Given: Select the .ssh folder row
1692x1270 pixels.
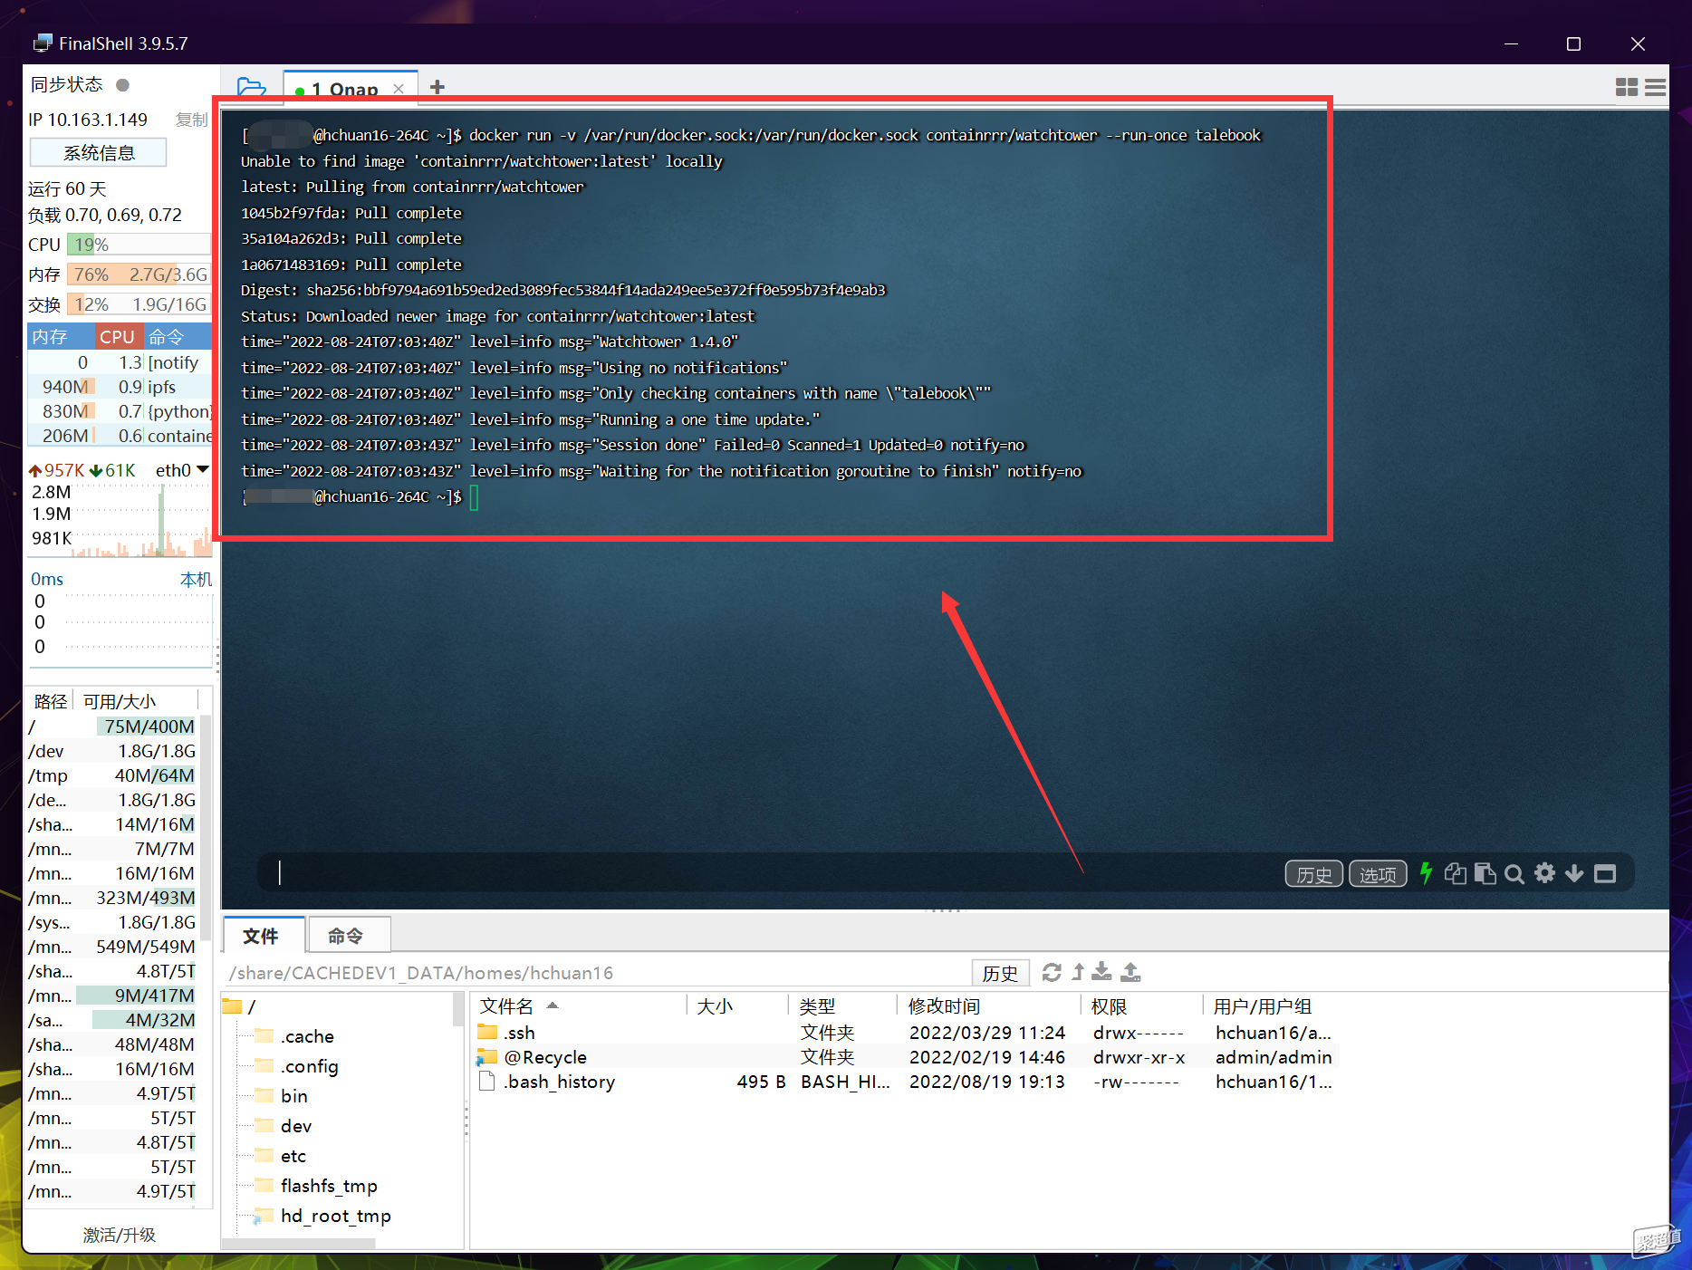Looking at the screenshot, I should pos(906,1033).
